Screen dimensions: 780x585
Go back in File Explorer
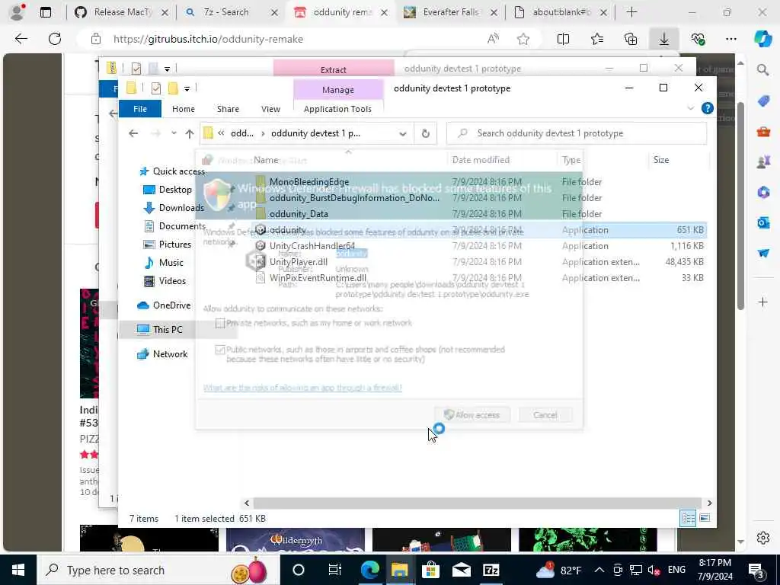pos(133,133)
